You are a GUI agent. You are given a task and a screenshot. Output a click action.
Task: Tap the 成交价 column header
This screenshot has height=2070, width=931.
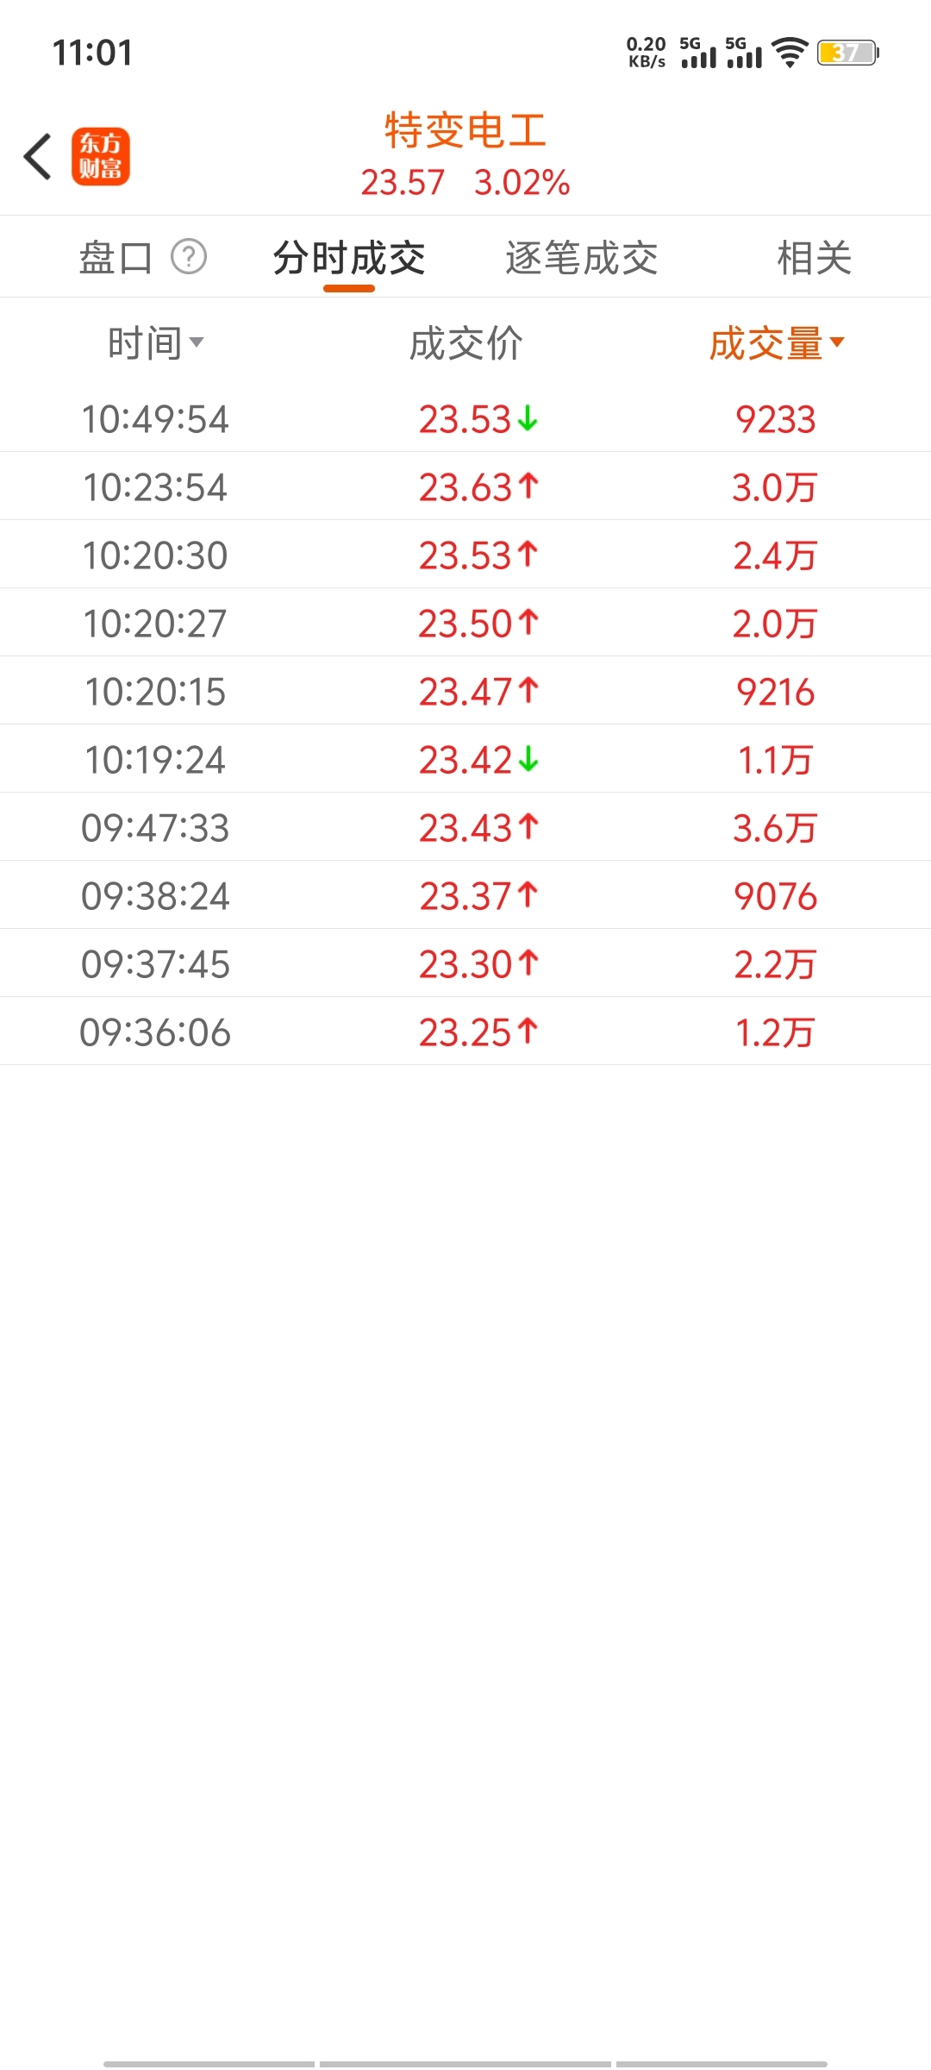[465, 343]
